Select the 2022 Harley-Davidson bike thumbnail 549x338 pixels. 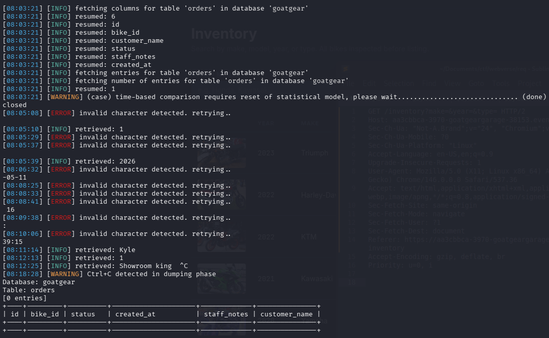tap(222, 195)
